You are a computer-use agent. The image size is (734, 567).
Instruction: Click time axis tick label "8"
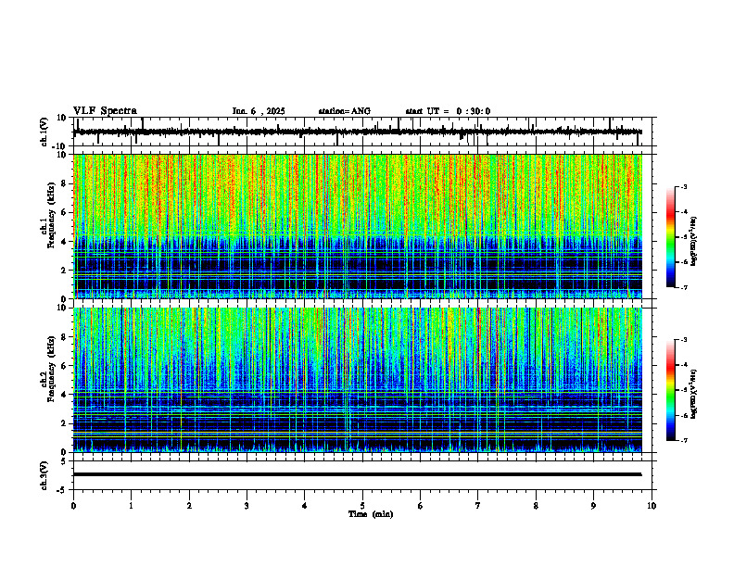[536, 506]
